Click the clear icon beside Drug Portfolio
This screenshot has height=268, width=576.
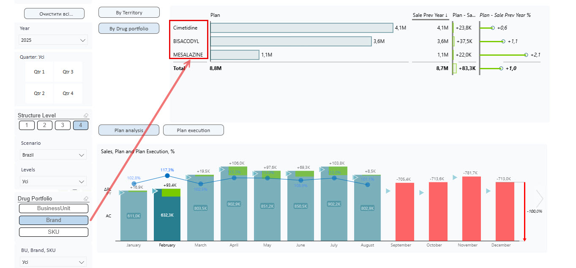click(86, 198)
